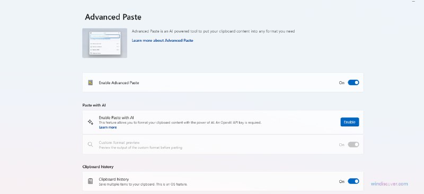Viewport: 424px width, 194px height.
Task: Click the 'Advanced Paste is an AI powered tool' description
Action: pos(213,31)
